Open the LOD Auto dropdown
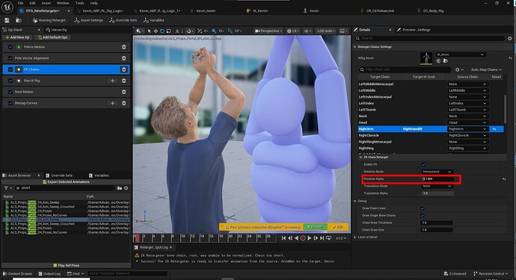This screenshot has width=516, height=280. (x=326, y=31)
